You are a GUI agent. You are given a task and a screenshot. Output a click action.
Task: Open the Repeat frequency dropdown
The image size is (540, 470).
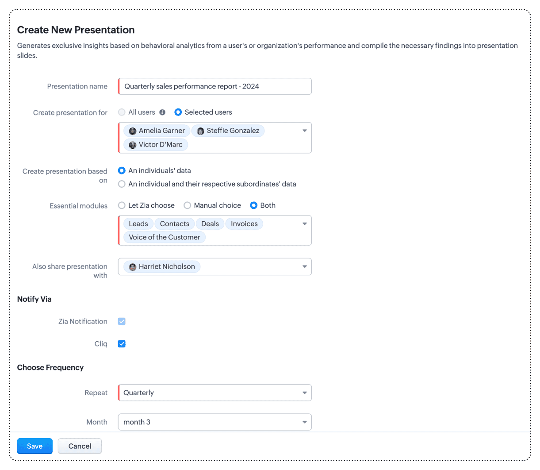point(304,393)
